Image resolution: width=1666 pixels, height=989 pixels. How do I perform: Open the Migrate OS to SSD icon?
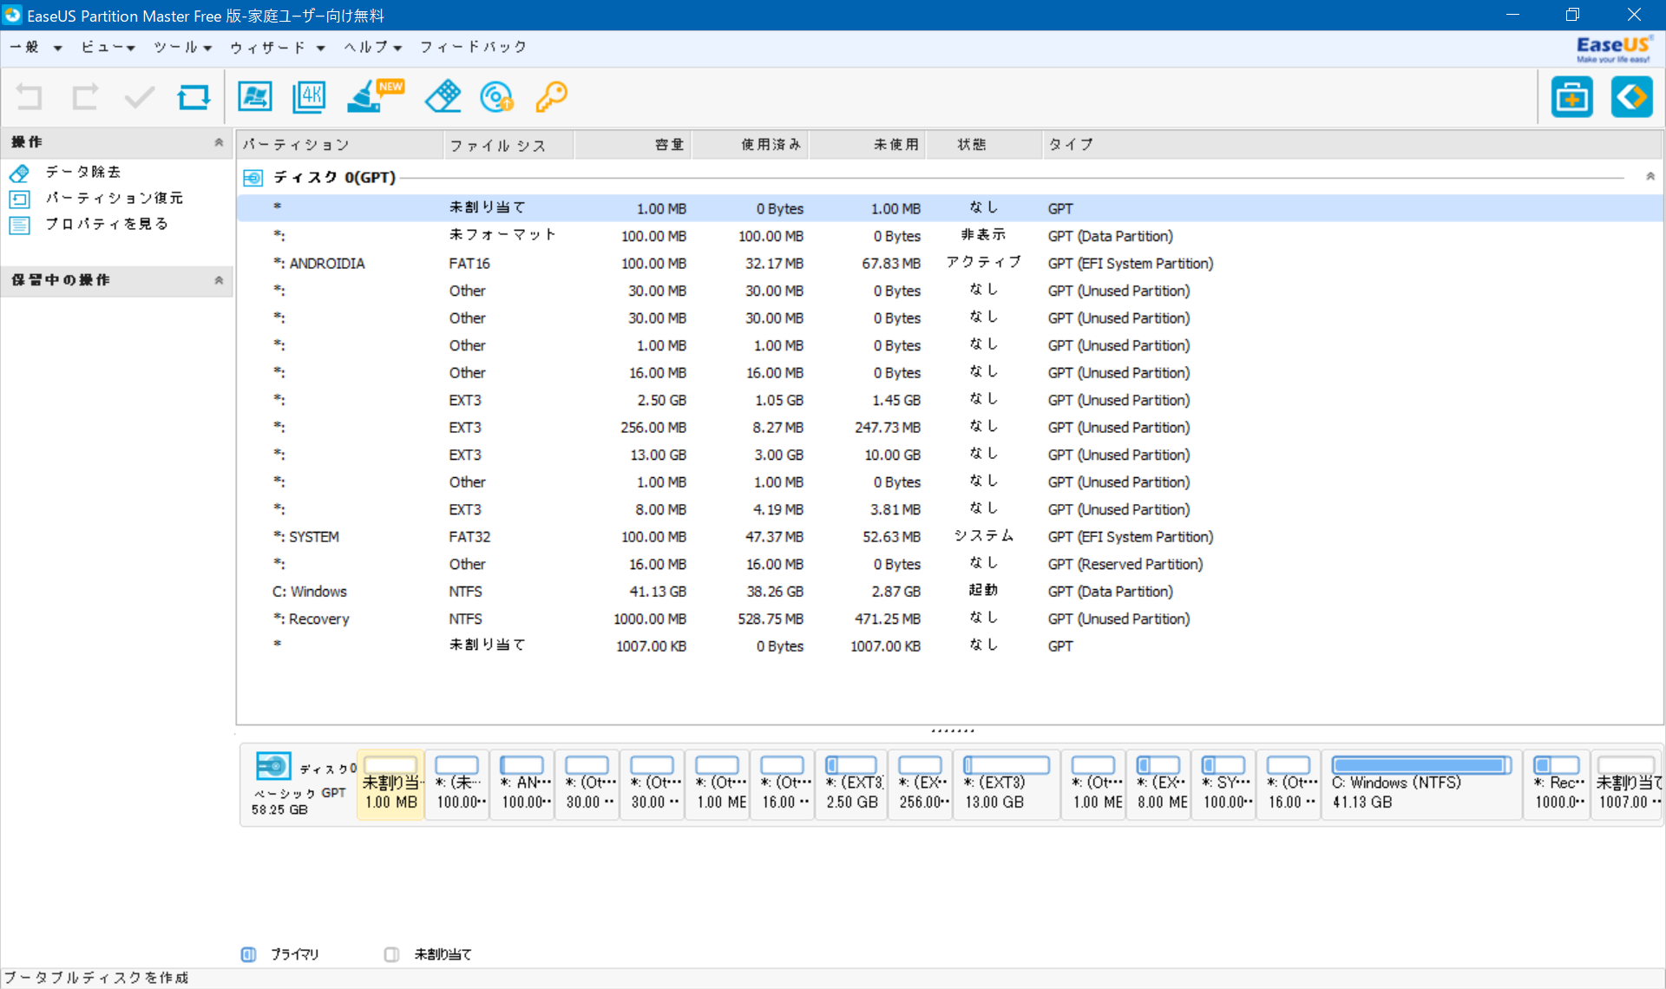(255, 97)
